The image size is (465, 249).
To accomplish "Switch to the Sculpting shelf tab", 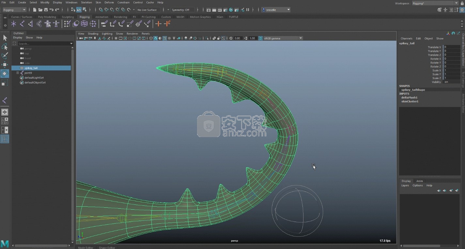I will 68,17.
